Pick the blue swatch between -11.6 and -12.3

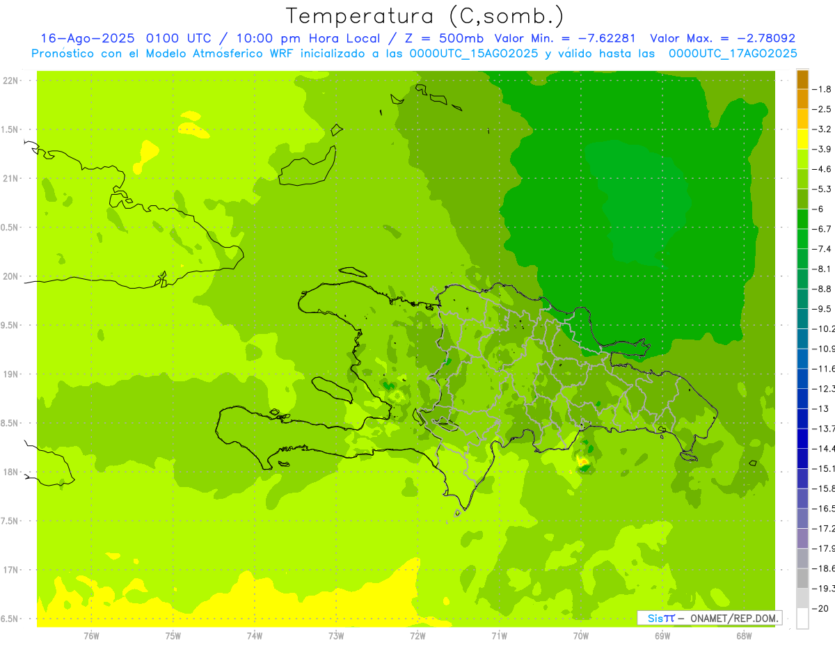[802, 379]
